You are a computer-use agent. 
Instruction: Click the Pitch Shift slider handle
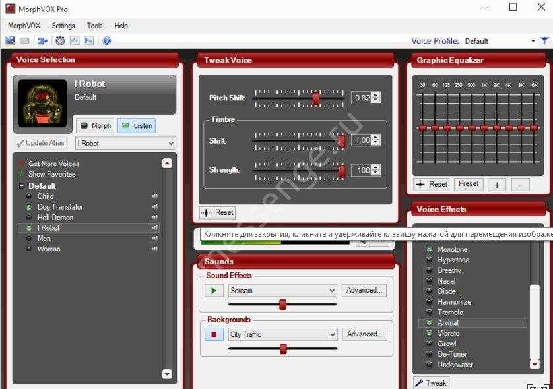click(316, 98)
